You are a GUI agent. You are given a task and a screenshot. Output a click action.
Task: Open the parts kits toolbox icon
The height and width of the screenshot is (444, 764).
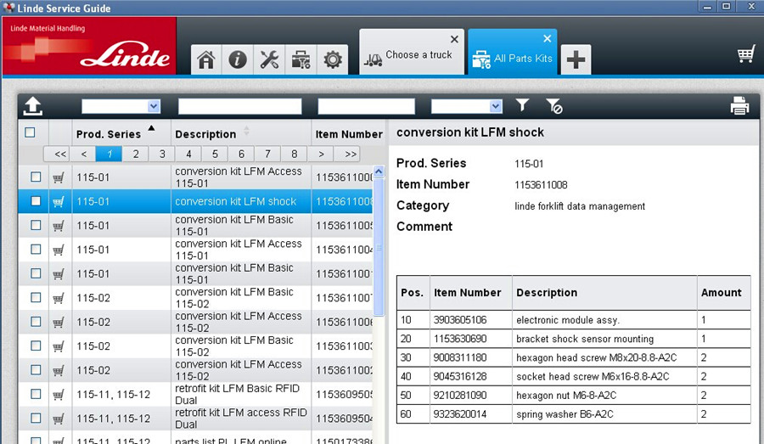(301, 59)
